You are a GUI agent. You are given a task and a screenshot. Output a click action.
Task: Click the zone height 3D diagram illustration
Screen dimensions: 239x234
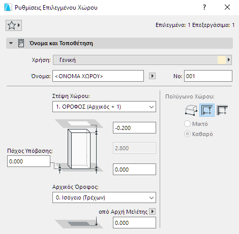coord(79,146)
